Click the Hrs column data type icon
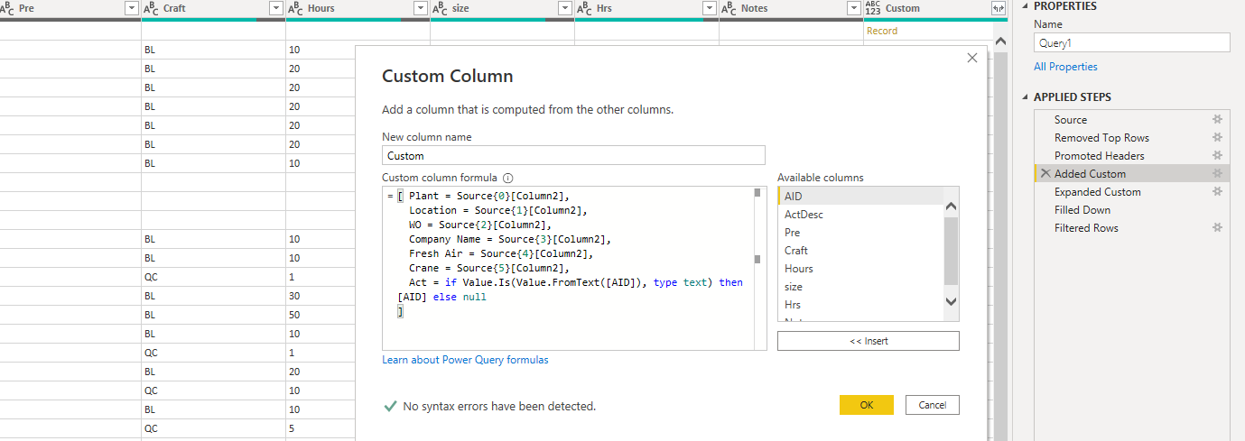This screenshot has height=441, width=1245. (584, 8)
